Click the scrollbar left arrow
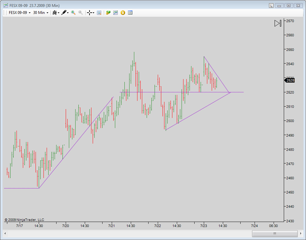306x240 pixels. [x=5, y=233]
